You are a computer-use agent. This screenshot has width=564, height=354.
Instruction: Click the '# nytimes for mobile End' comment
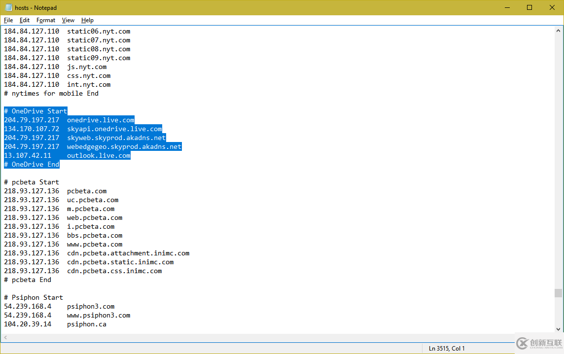tap(51, 94)
